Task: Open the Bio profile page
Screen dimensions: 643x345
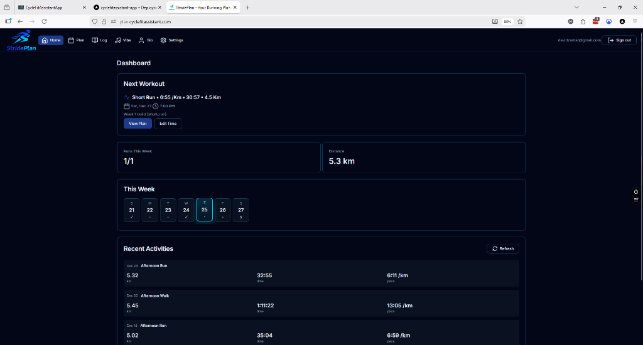Action: click(x=146, y=40)
